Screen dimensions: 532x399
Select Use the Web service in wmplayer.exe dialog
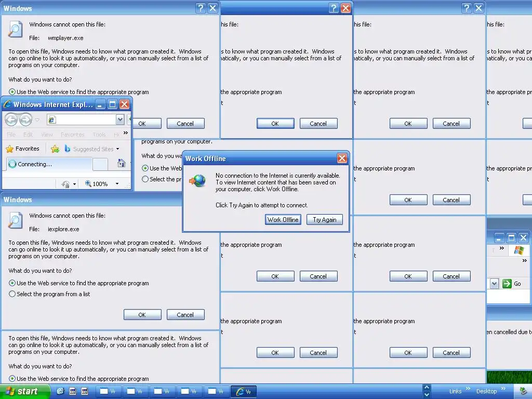pyautogui.click(x=12, y=91)
